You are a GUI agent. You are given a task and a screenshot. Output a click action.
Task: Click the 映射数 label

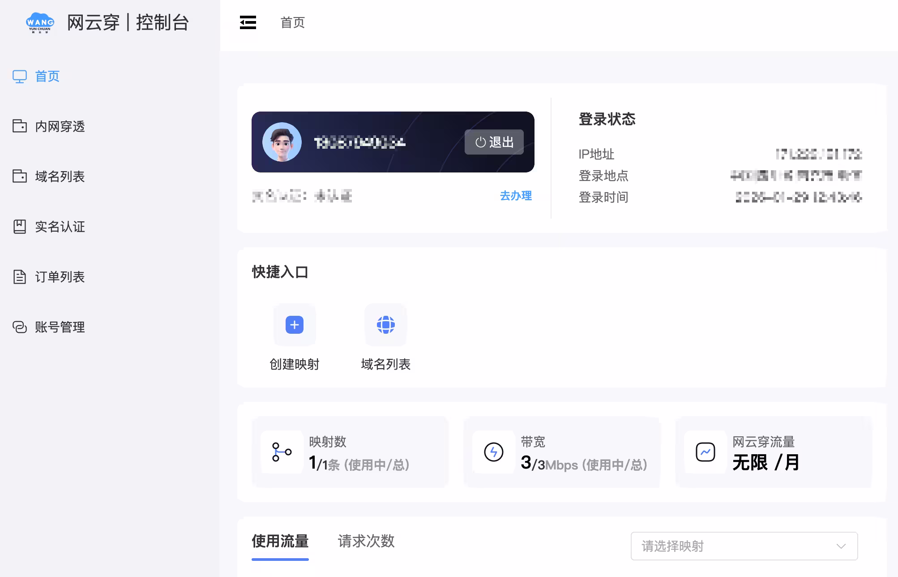tap(328, 442)
